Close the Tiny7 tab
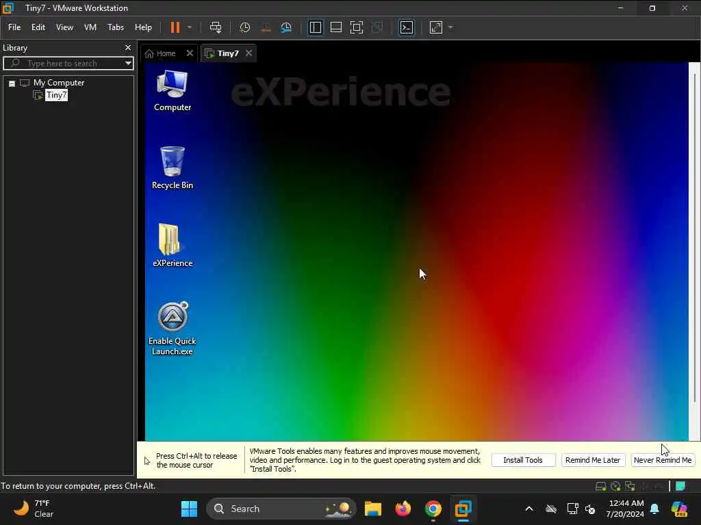Screen dimensions: 701x525 point(249,53)
